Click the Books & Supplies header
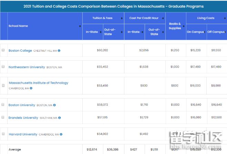The width and height of the screenshot is (227, 154). tap(175, 26)
